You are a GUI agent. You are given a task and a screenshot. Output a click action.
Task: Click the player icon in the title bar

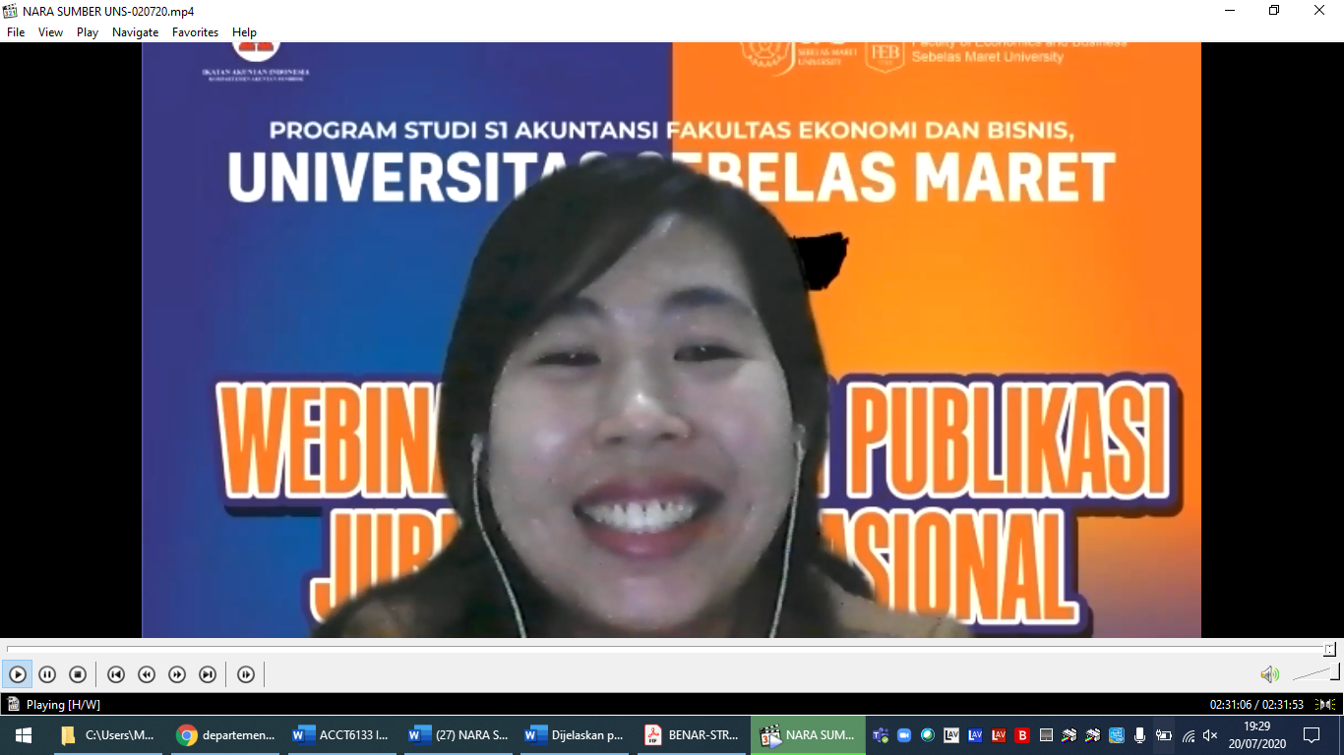pos(11,11)
